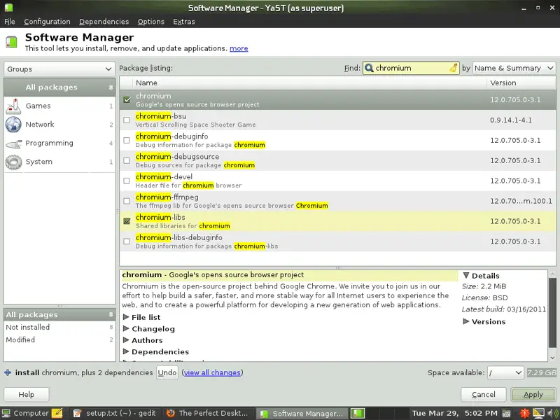560x420 pixels.
Task: Check the chromium-ffmpeg checkbox
Action: coord(127,201)
